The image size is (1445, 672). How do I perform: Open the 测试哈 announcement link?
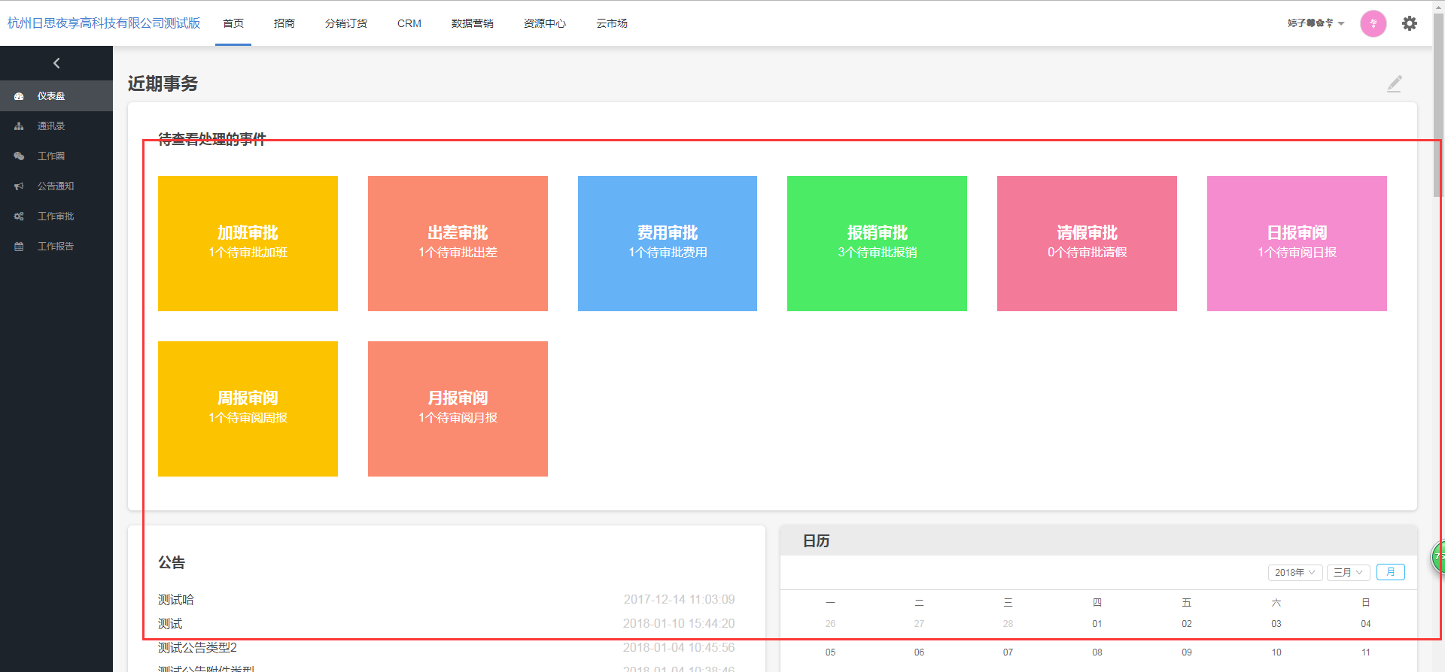tap(176, 599)
